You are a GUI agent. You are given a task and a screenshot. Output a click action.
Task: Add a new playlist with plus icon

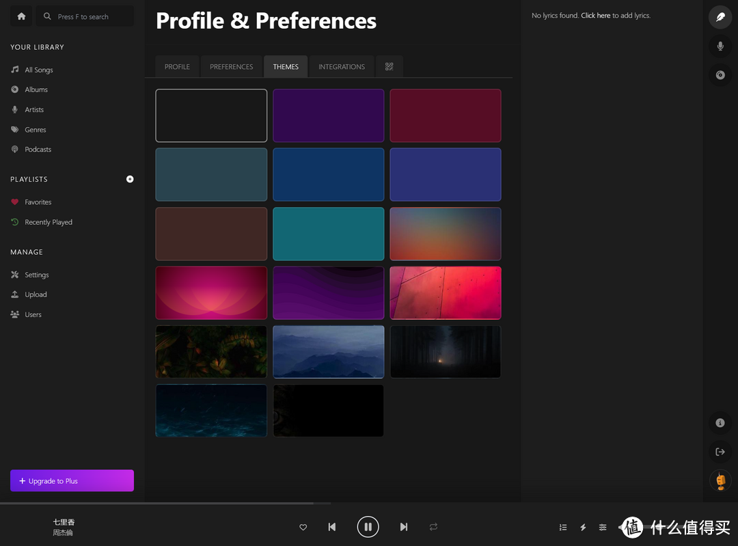[130, 179]
